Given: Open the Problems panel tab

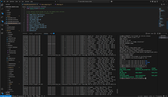Looking at the screenshot, I should pos(25,34).
